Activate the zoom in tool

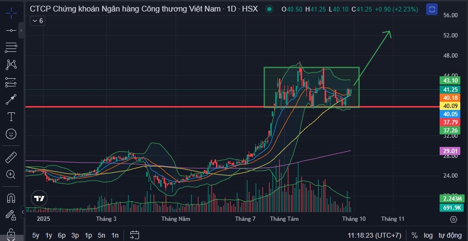click(11, 175)
